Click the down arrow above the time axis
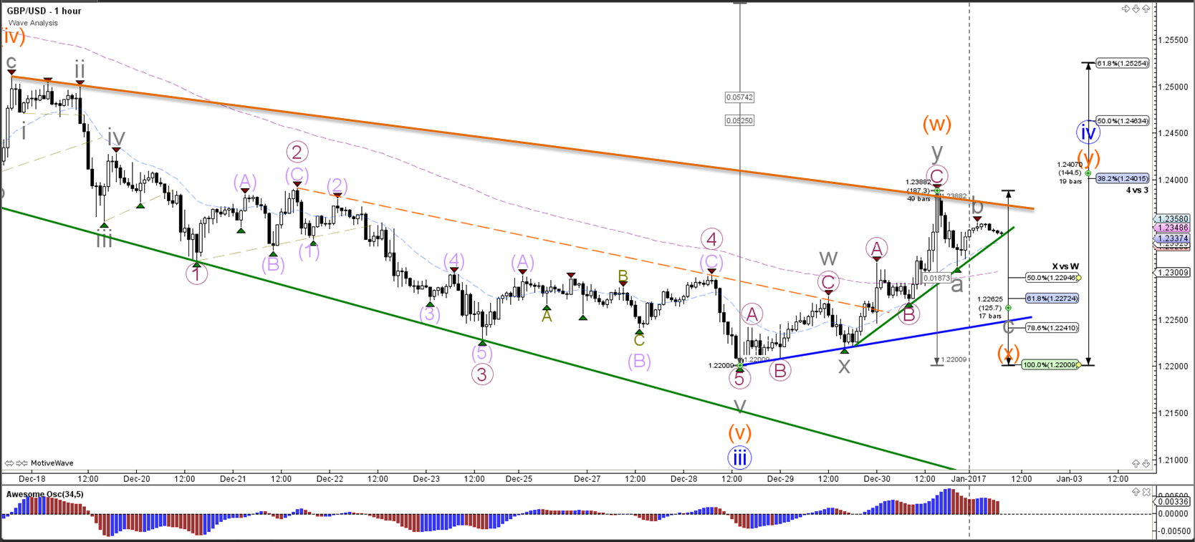The height and width of the screenshot is (542, 1195). (x=1146, y=464)
